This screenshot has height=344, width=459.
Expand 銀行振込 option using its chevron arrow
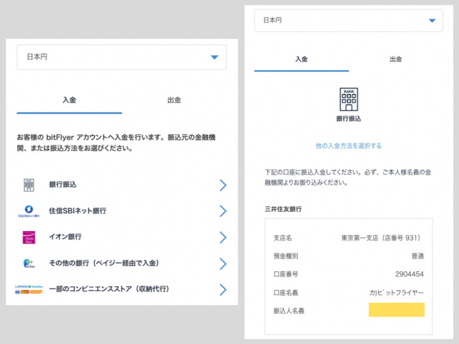(223, 185)
